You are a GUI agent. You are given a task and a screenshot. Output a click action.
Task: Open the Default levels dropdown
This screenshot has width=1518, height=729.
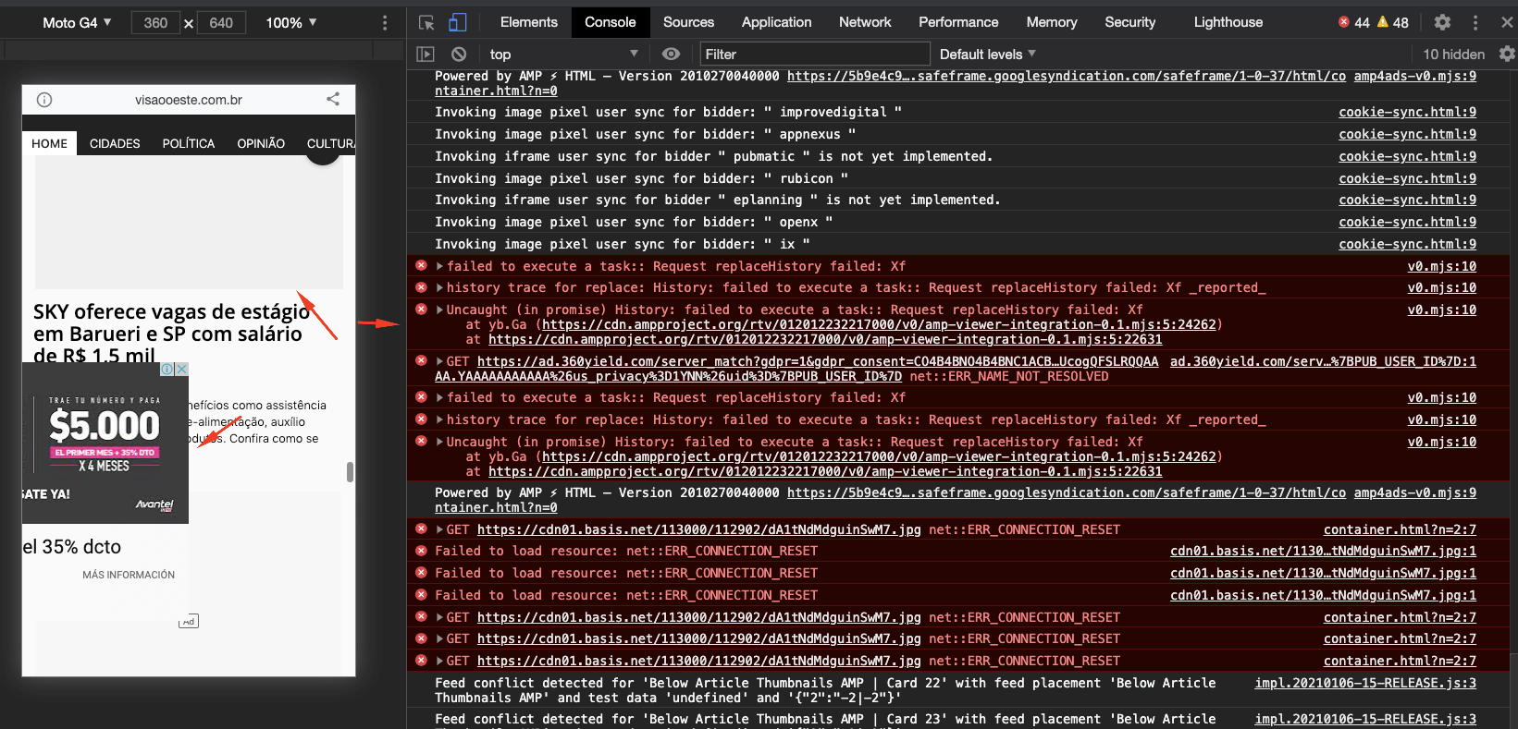988,55
